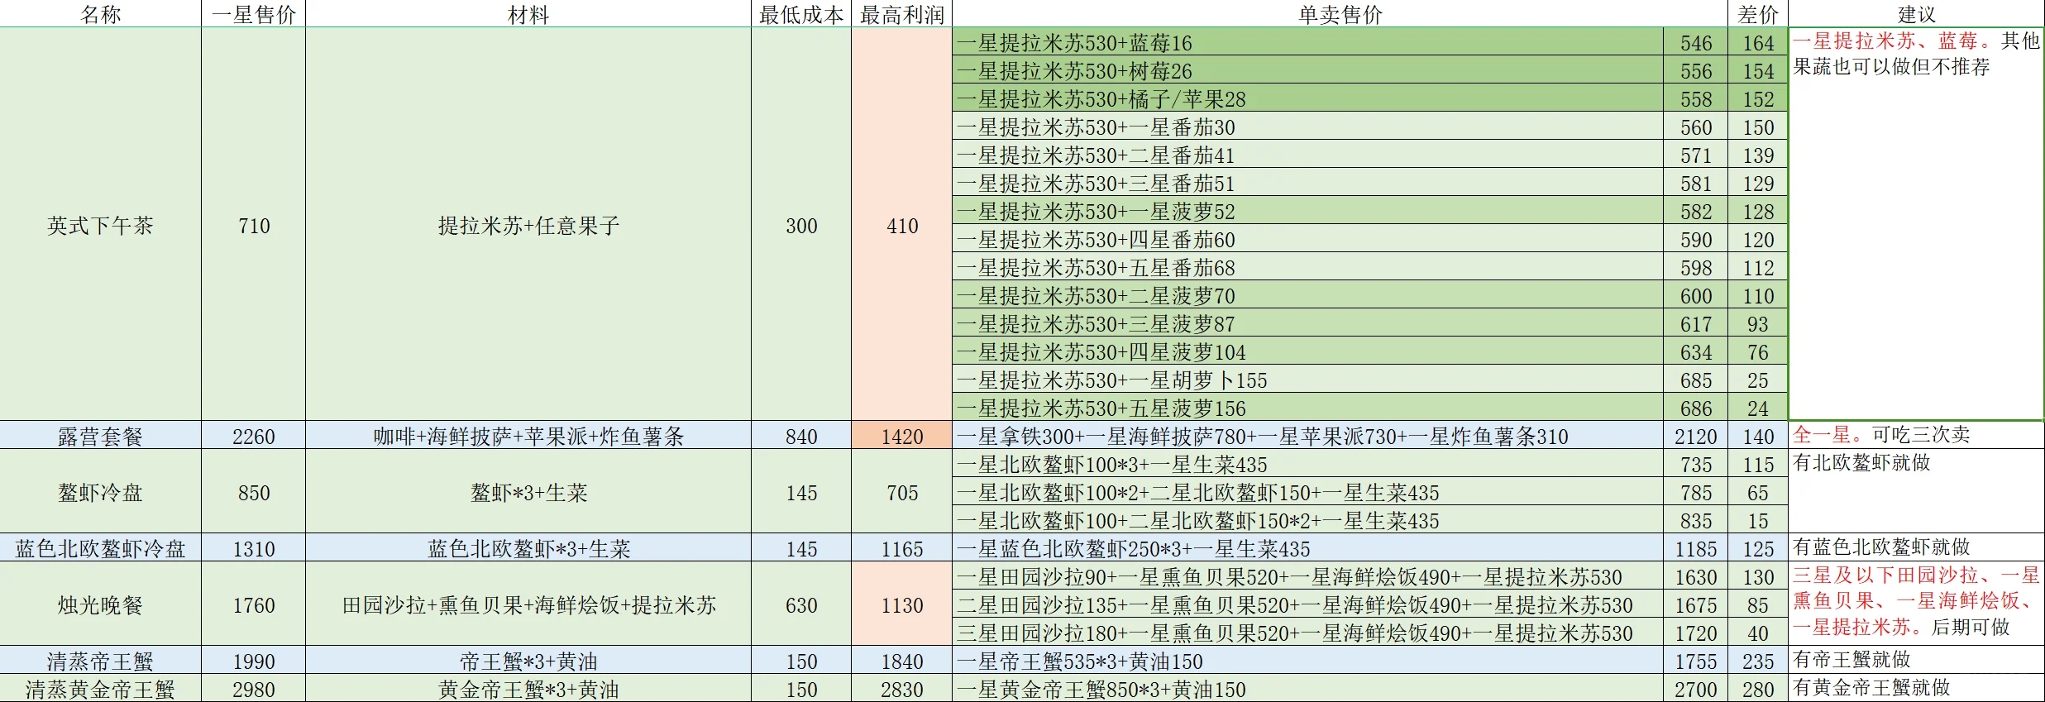Click the 1760 price cell

(x=253, y=604)
